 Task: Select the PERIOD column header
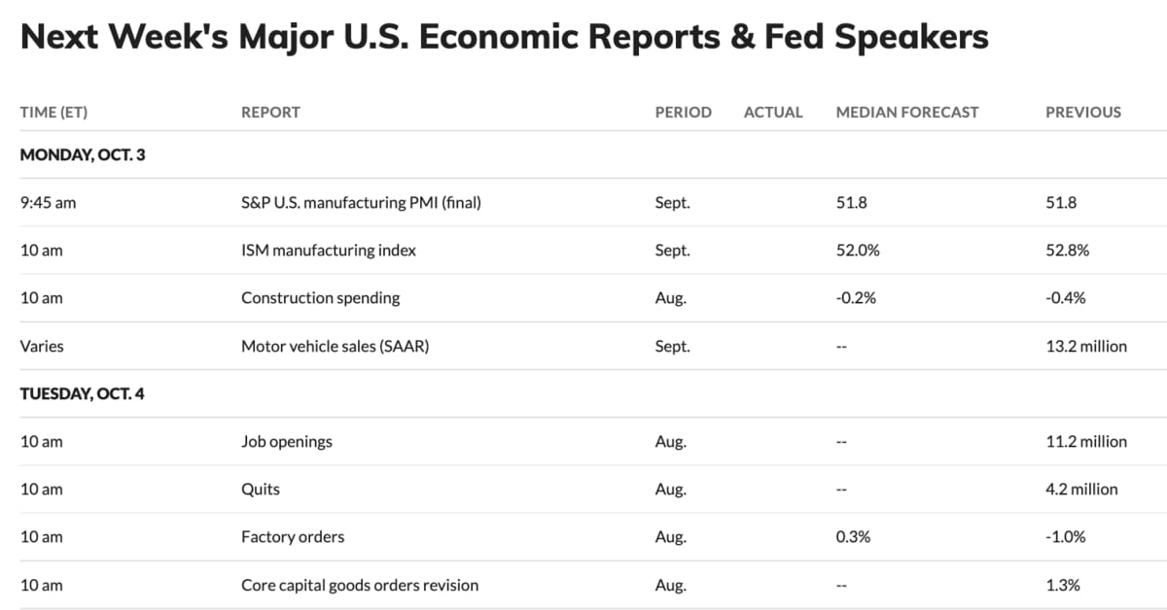point(683,112)
